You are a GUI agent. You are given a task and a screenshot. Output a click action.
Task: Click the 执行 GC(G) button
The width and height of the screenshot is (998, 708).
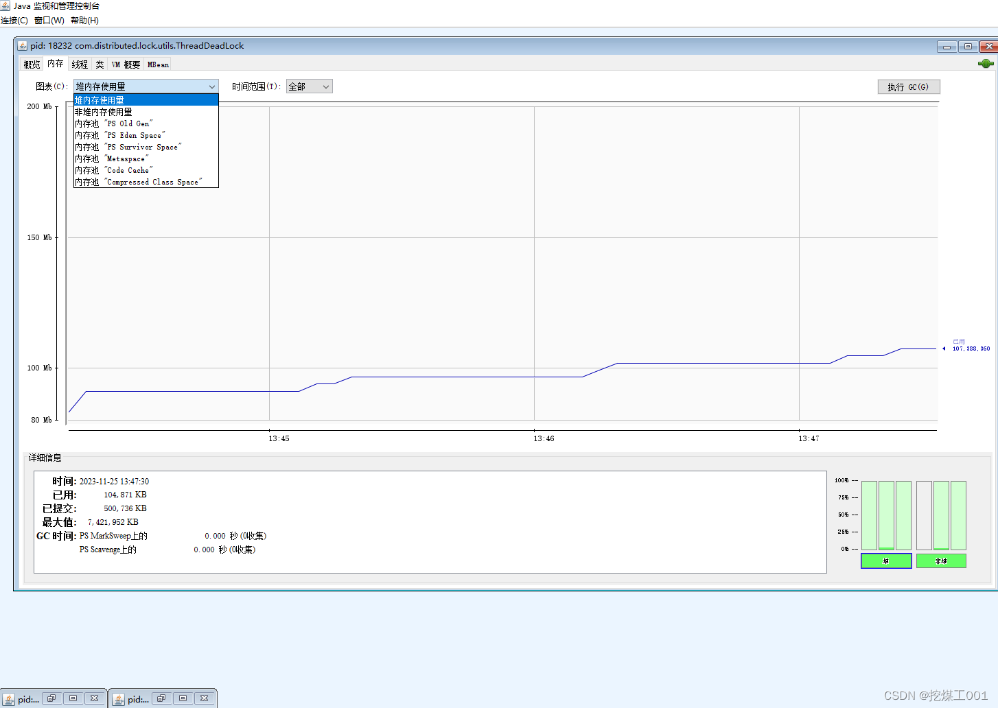click(x=909, y=87)
